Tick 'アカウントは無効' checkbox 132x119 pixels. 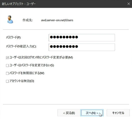(x=7, y=81)
